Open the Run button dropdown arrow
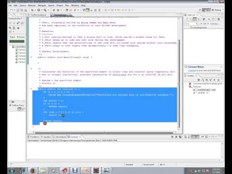Image resolution: width=232 pixels, height=174 pixels. [42, 10]
